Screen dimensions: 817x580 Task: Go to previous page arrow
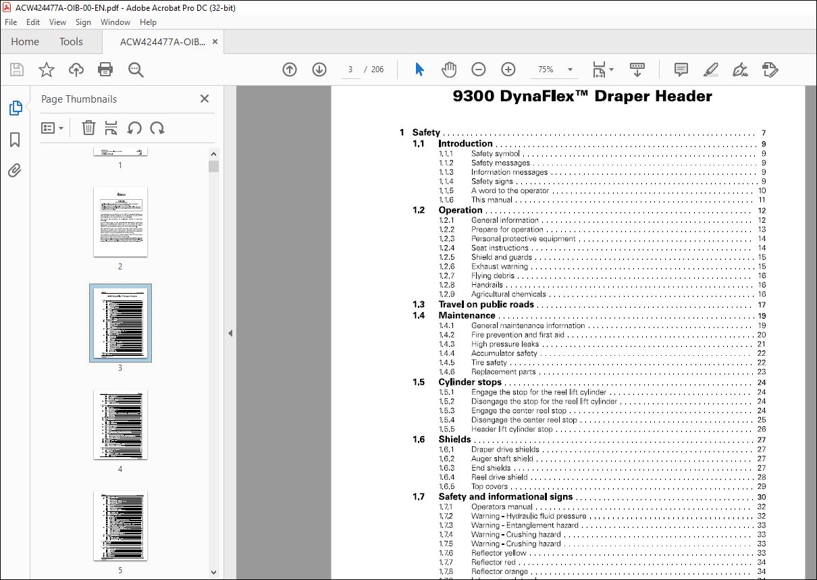(x=290, y=70)
